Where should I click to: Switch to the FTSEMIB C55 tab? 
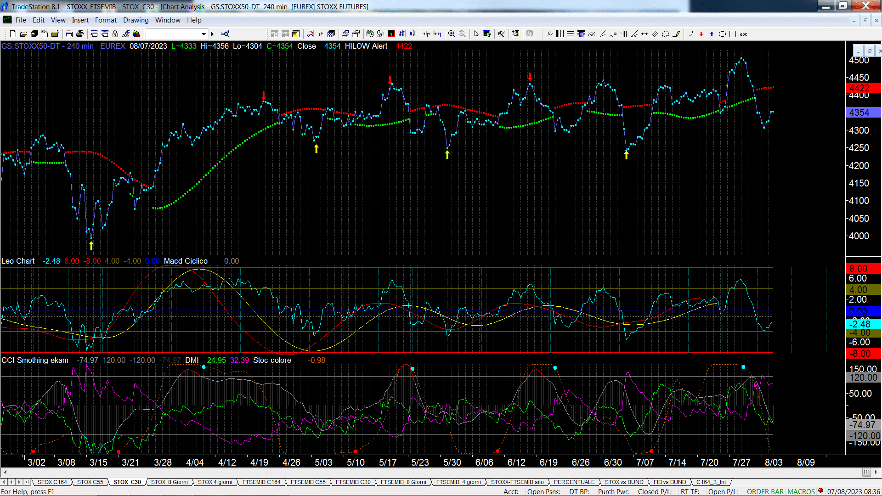tap(308, 482)
